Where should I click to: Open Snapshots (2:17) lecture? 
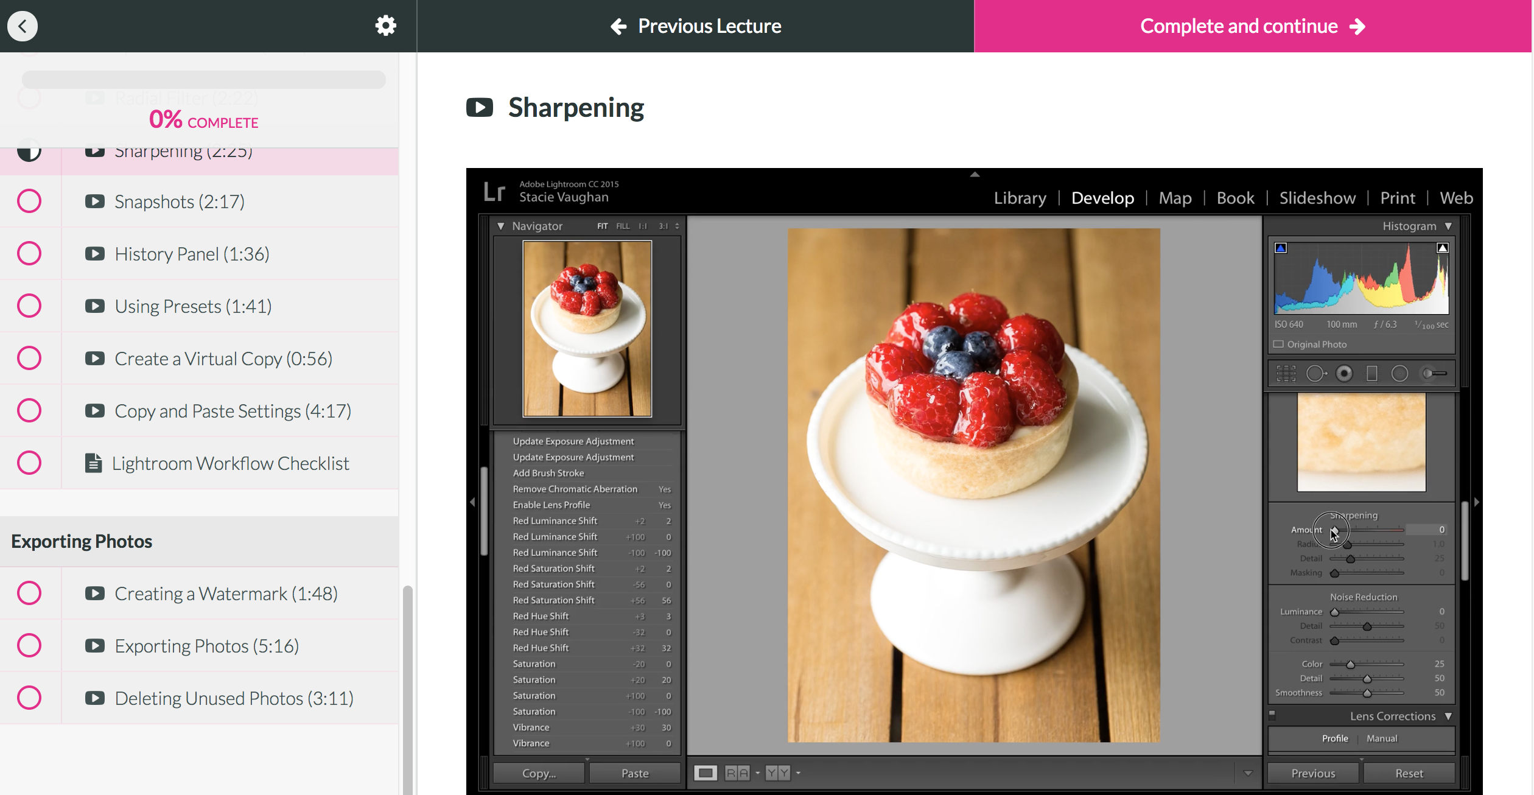click(x=180, y=201)
